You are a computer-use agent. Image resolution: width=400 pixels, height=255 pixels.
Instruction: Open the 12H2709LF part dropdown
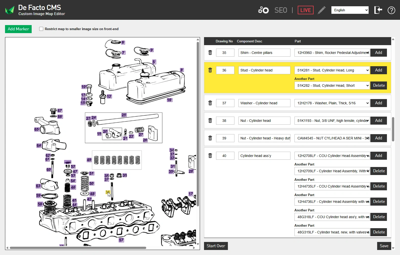tap(332, 171)
